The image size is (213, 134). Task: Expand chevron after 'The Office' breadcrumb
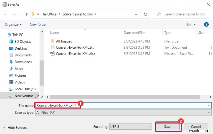[x=59, y=14]
